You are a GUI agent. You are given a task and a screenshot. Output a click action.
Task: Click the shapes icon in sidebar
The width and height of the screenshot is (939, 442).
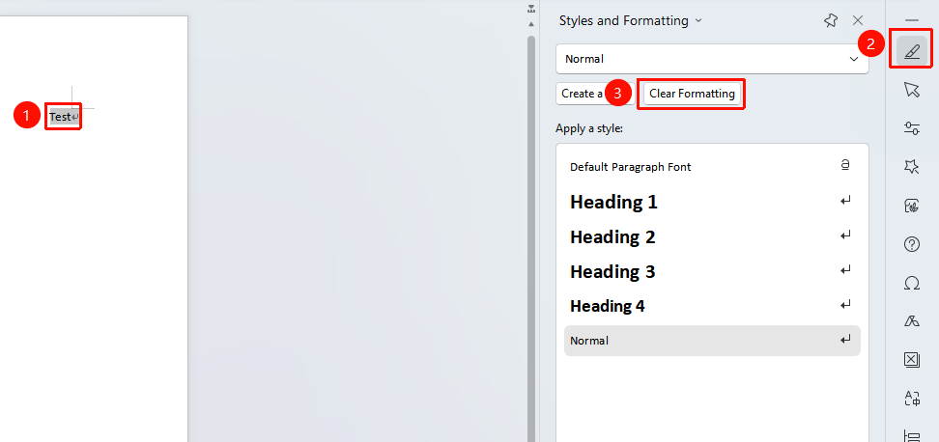click(x=911, y=321)
